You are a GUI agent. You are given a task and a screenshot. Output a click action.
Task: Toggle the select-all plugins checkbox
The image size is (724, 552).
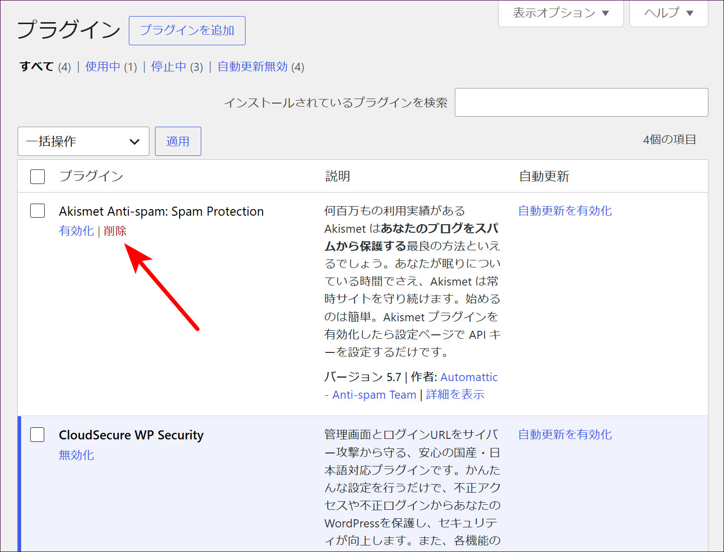38,176
